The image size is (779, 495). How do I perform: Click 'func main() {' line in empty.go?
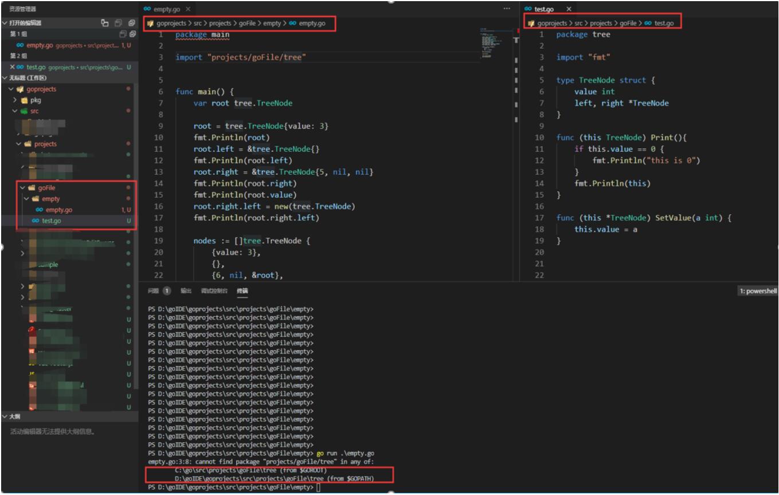(x=205, y=92)
